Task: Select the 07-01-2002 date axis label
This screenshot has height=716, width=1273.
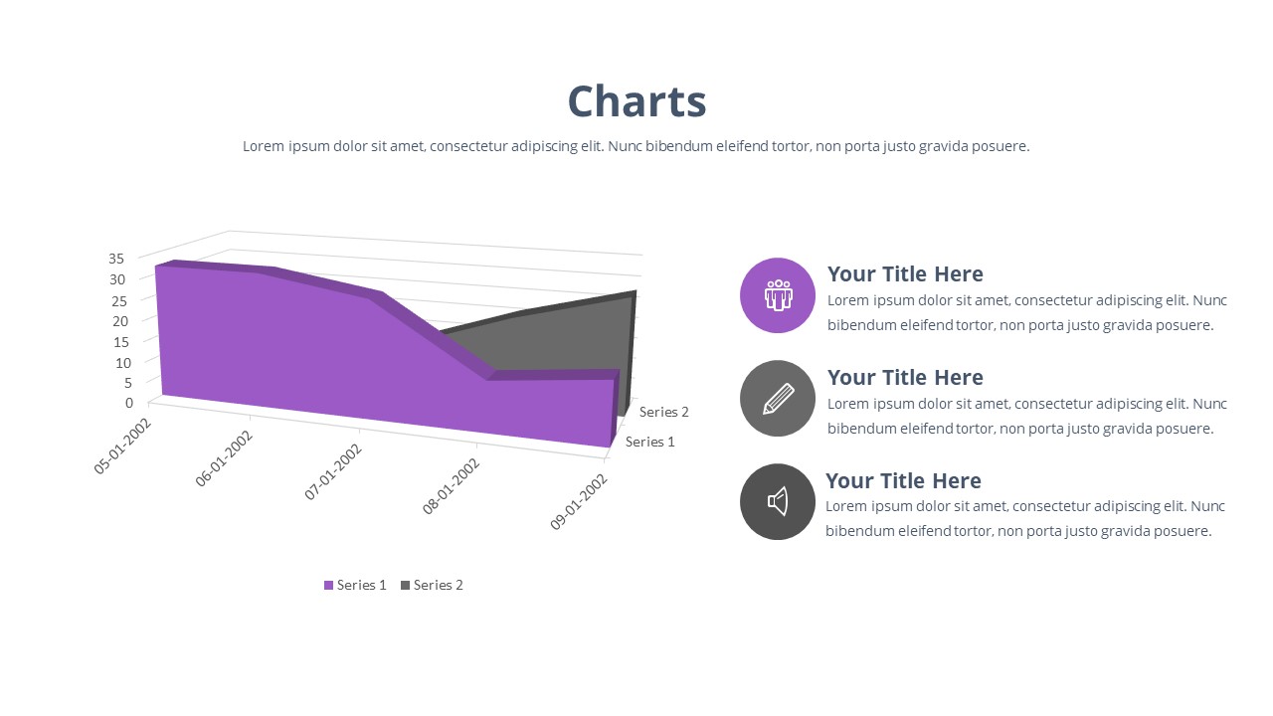Action: pos(333,470)
